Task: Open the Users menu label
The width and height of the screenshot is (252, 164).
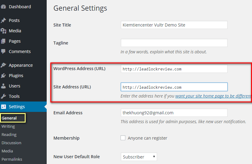Action: pos(14,86)
